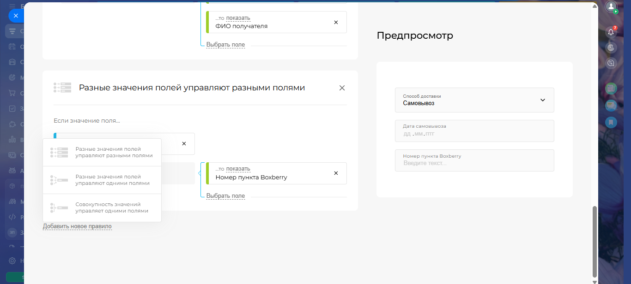Open the chat exchange icon in right bar

click(611, 63)
